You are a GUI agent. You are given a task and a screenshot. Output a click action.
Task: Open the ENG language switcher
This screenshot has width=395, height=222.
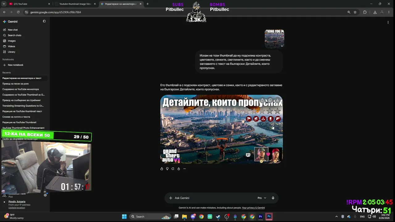tap(362, 216)
